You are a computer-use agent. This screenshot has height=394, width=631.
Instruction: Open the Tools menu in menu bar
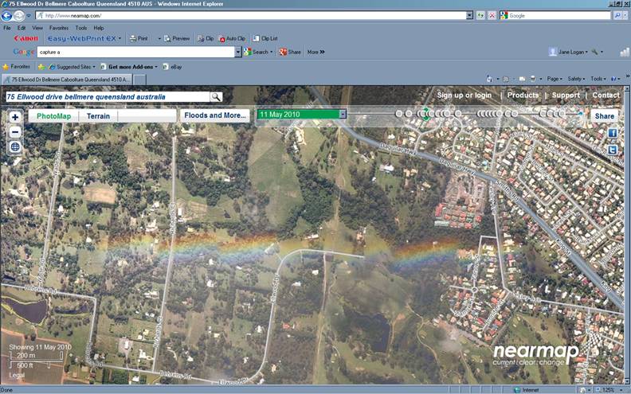point(81,27)
